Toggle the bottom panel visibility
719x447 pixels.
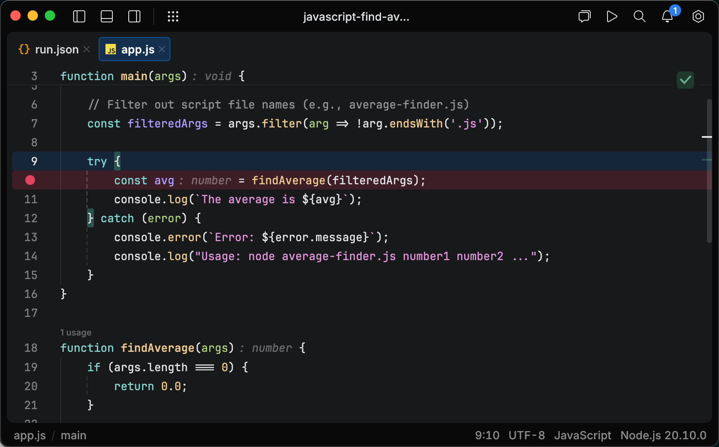pos(106,16)
